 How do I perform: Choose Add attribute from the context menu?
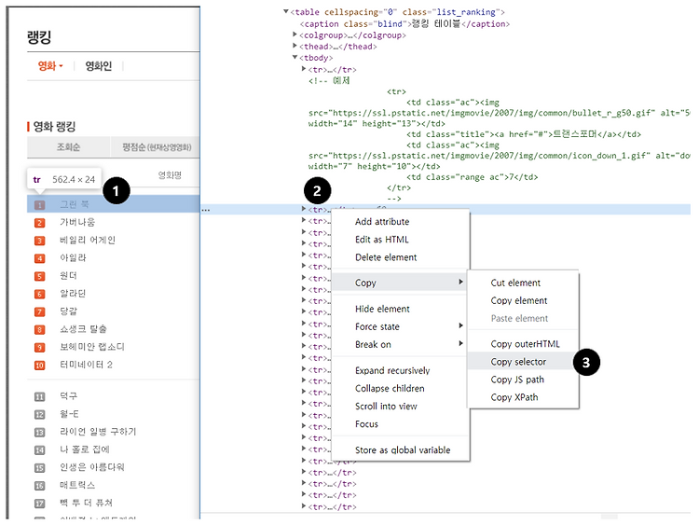382,222
